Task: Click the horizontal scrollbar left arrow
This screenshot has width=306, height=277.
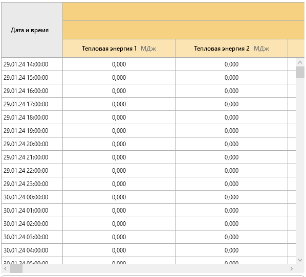Action: coord(6,269)
